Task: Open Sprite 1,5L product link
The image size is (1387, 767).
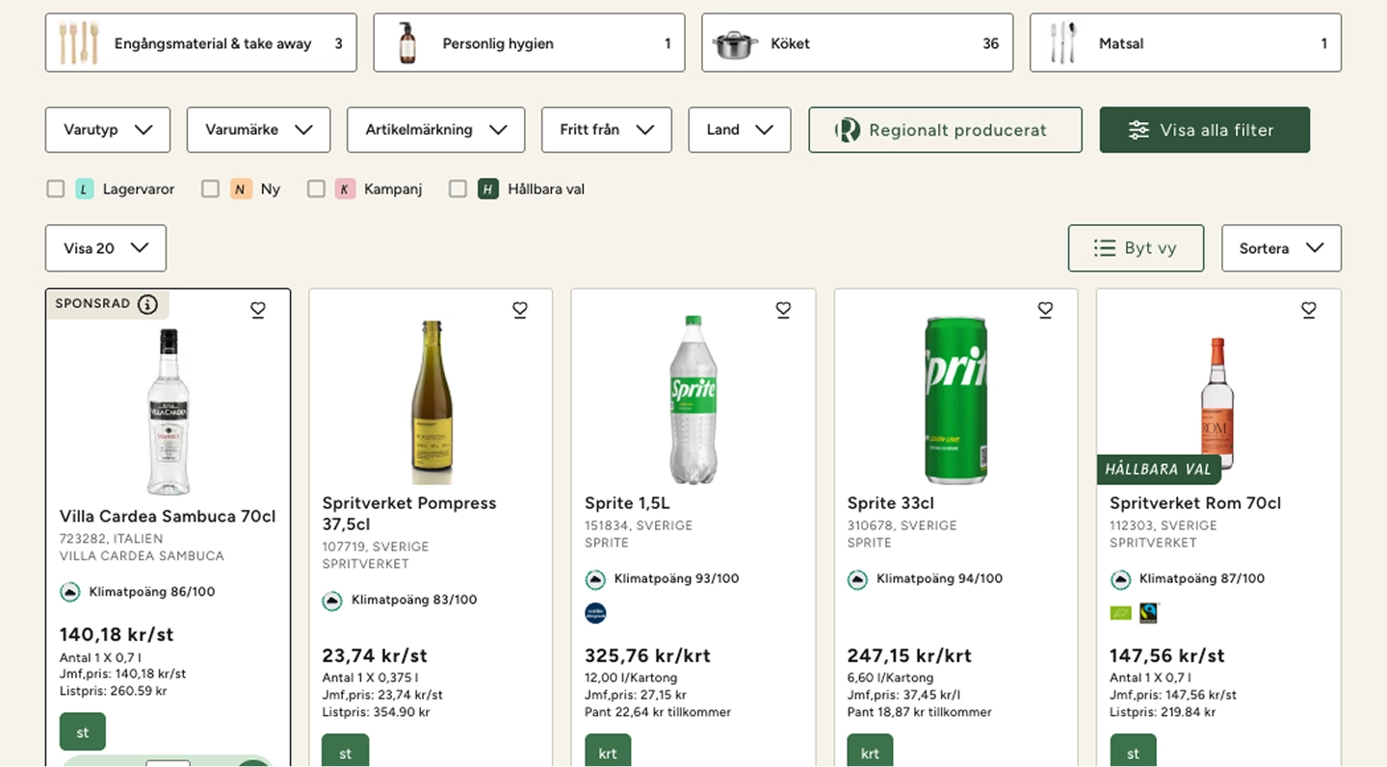Action: (x=627, y=503)
